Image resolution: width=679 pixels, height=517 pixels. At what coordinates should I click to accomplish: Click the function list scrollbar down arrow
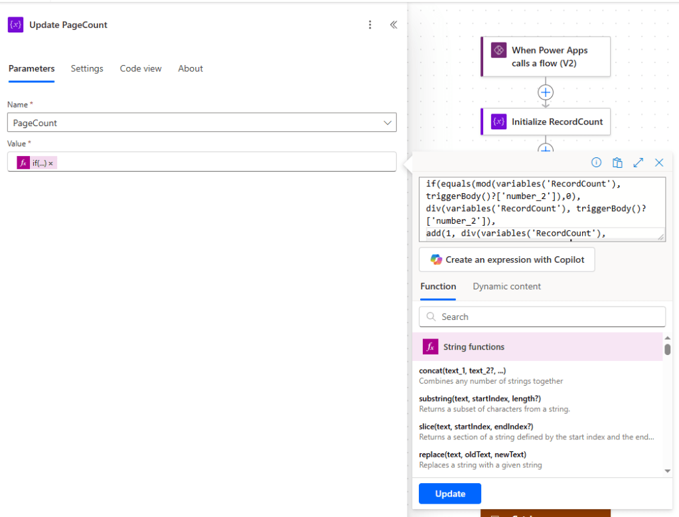667,471
